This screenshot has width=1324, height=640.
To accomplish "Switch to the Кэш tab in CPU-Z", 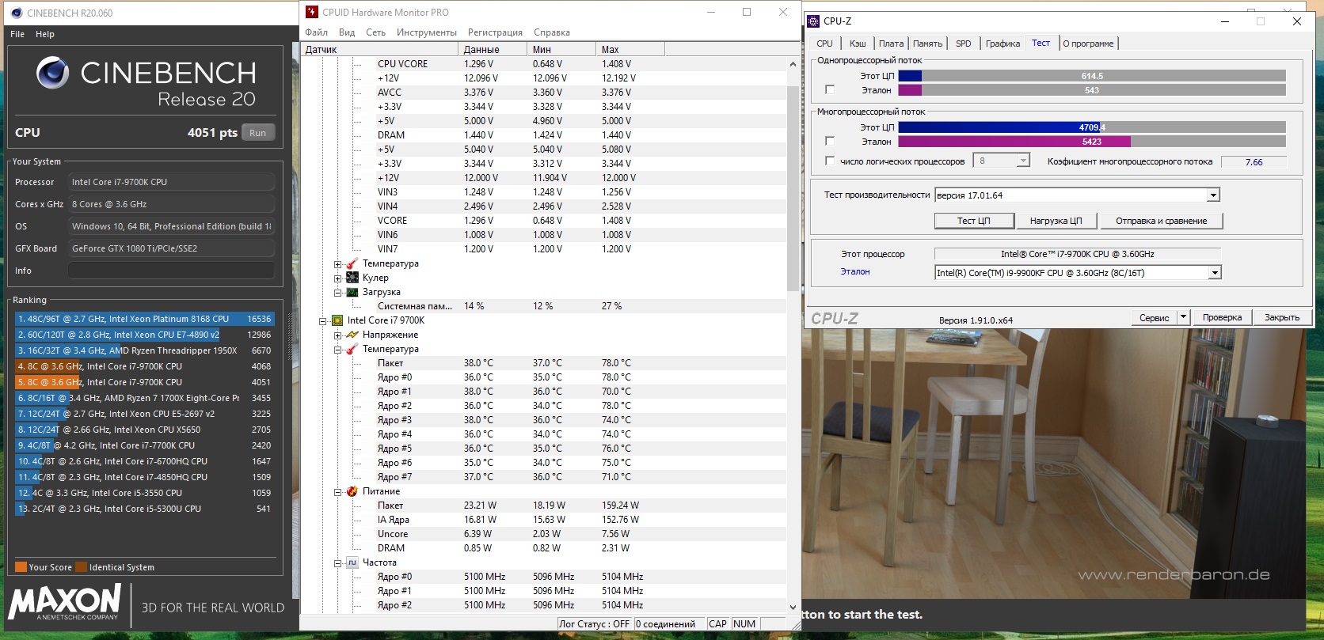I will point(858,44).
